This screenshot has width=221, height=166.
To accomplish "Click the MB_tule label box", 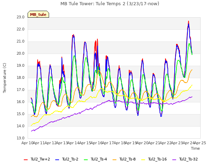I will click(x=38, y=14).
